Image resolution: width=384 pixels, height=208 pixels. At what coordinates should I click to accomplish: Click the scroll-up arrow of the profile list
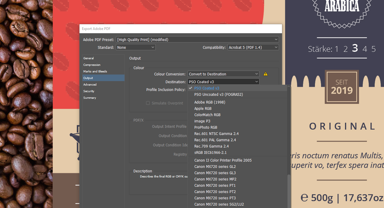(289, 87)
